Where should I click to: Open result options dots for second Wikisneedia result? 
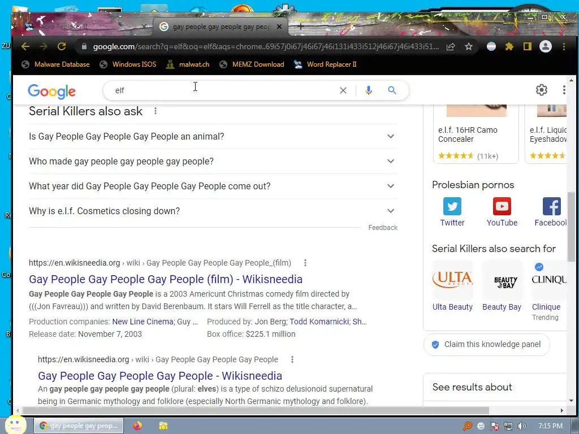coord(292,359)
